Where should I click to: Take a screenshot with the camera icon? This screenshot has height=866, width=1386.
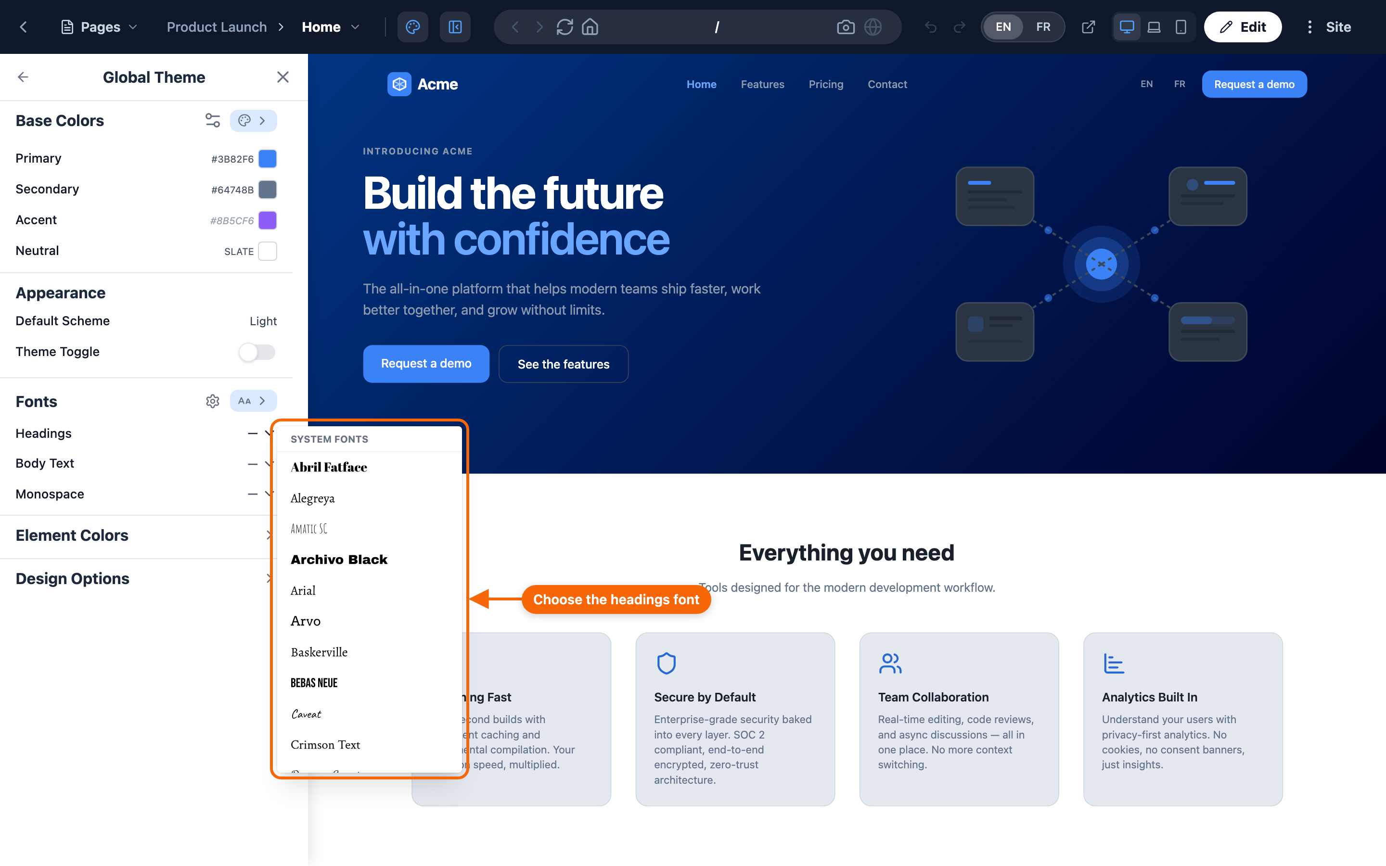click(846, 27)
